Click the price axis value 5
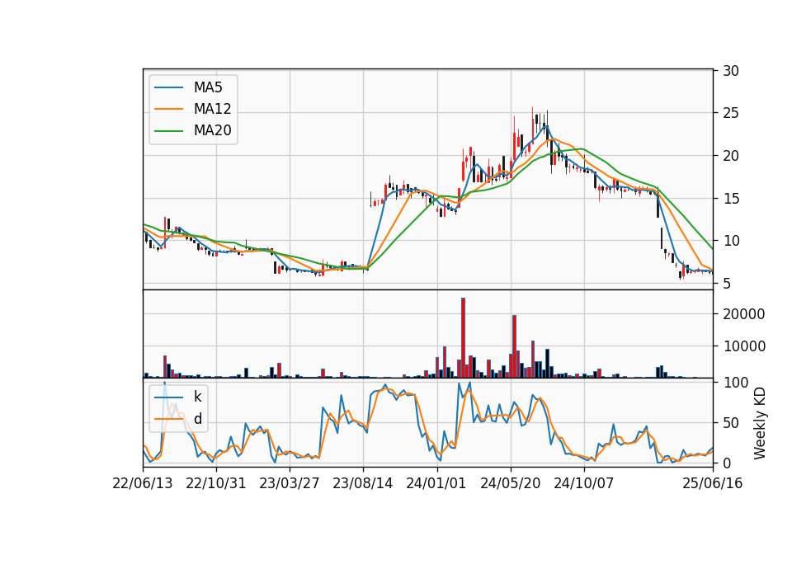792x569 pixels. [x=727, y=284]
